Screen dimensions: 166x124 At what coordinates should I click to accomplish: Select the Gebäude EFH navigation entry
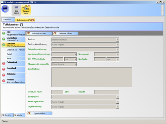[13, 45]
